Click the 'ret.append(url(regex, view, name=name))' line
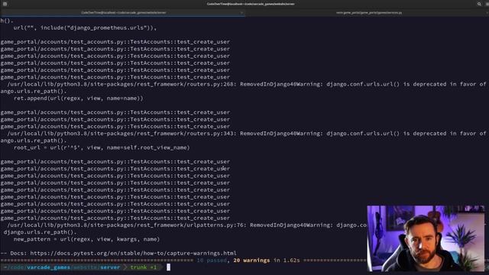This screenshot has width=489, height=275. click(78, 99)
